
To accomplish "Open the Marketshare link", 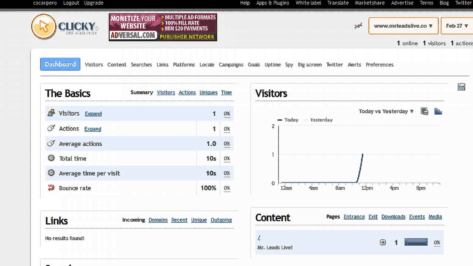I will (370, 3).
